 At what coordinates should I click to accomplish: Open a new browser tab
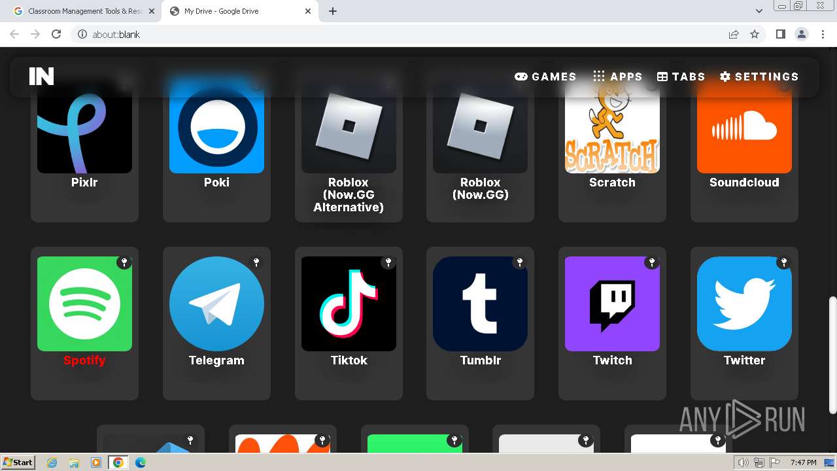point(333,11)
